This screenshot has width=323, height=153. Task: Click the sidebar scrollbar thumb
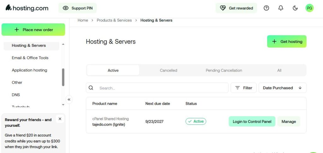[63, 77]
